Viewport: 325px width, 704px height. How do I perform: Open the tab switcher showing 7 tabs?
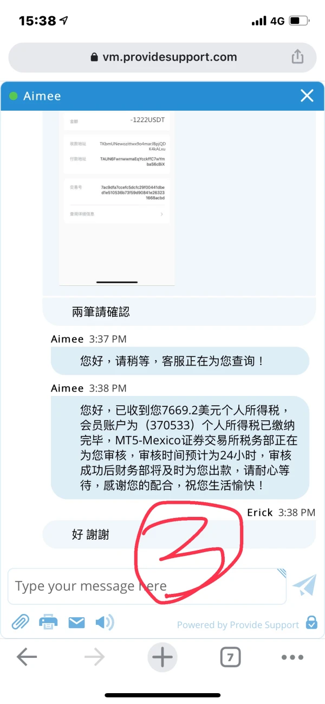click(230, 658)
